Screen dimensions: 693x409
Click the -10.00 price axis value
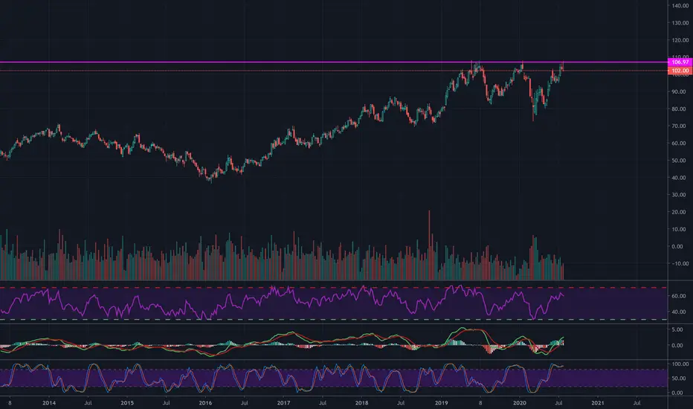click(680, 264)
